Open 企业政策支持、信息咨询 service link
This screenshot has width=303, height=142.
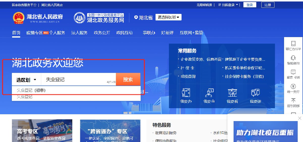(201, 60)
